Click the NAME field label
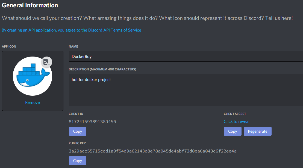Image resolution: width=303 pixels, height=168 pixels. pyautogui.click(x=73, y=46)
